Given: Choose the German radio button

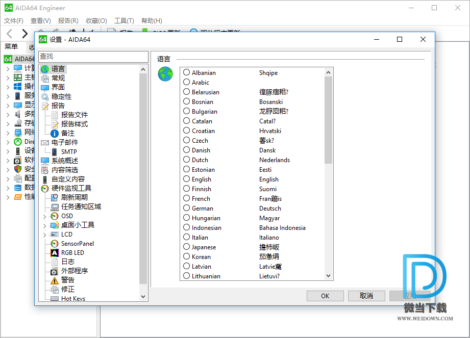Looking at the screenshot, I should pos(186,208).
